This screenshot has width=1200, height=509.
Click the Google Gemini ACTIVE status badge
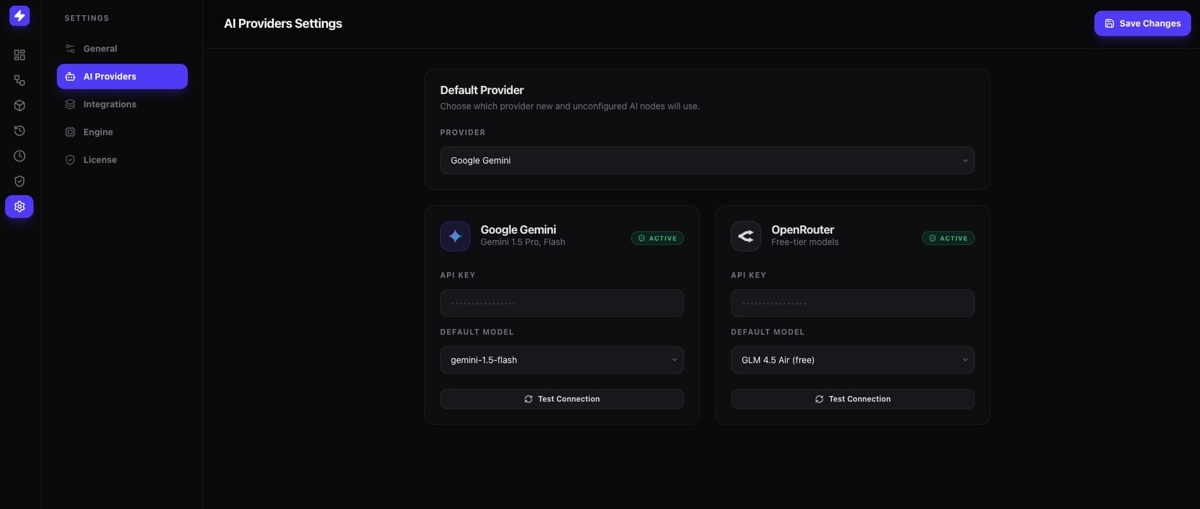[658, 238]
